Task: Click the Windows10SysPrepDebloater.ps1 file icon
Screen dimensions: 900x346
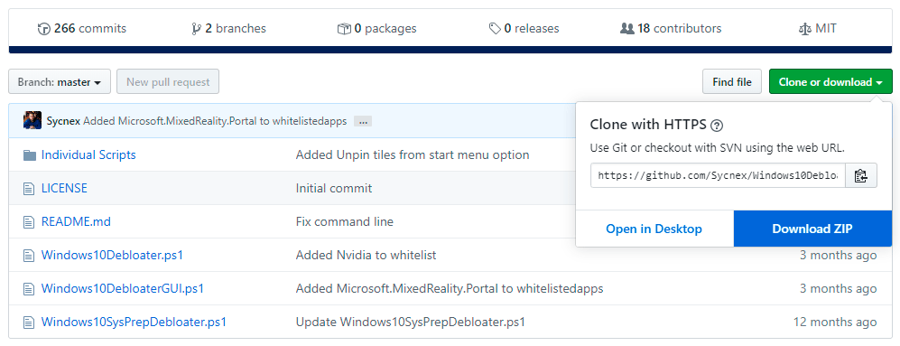Action: [x=29, y=322]
